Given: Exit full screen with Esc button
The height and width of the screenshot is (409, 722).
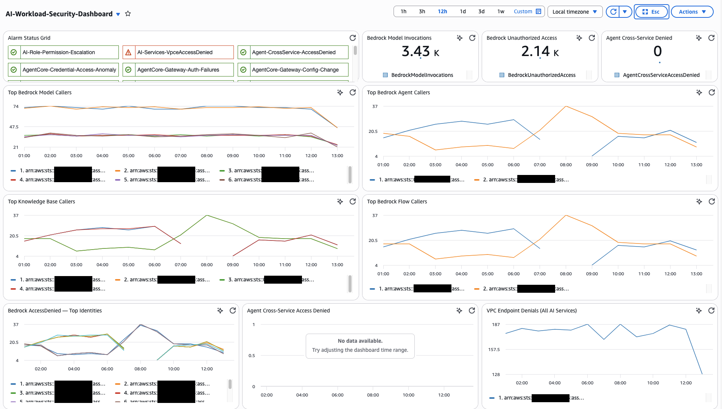Looking at the screenshot, I should [651, 12].
